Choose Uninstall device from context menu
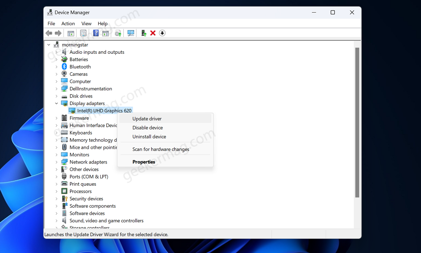Screen dimensions: 421x253 pyautogui.click(x=165, y=137)
